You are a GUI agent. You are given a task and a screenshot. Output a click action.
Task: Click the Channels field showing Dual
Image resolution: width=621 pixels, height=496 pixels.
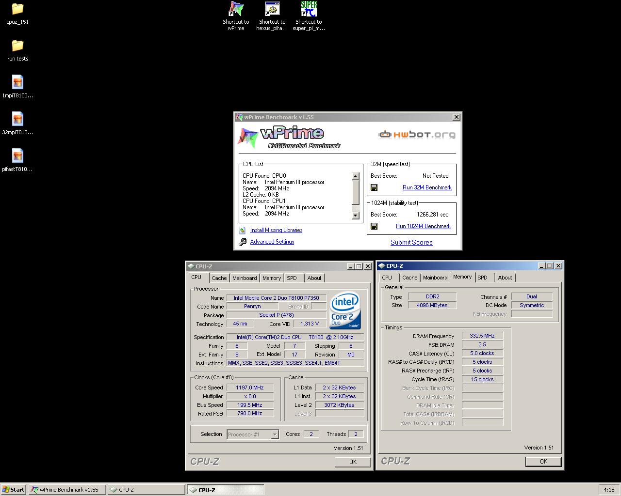coord(532,296)
